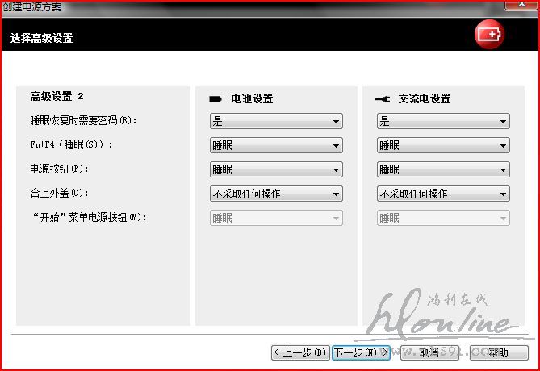Image resolution: width=540 pixels, height=371 pixels.
Task: Click the red battery icon in header
Action: click(x=489, y=35)
